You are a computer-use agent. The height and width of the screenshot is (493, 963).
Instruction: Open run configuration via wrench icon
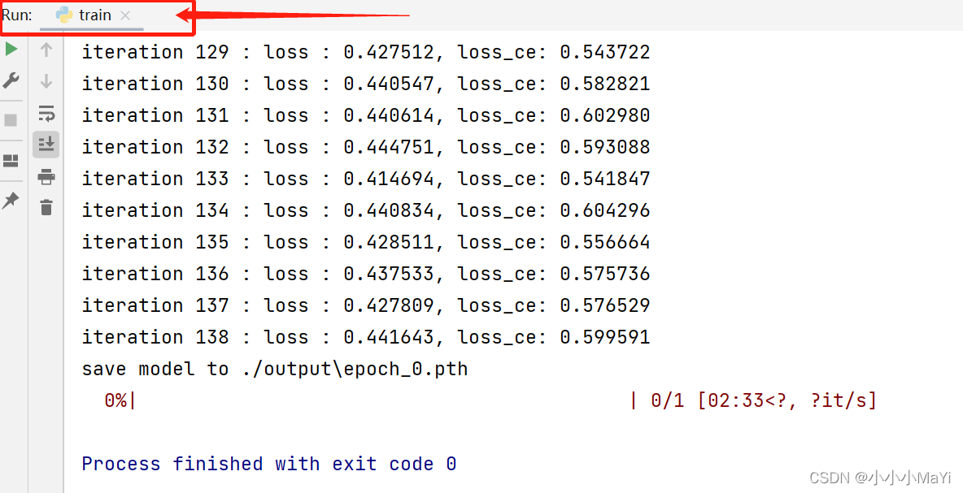tap(11, 80)
